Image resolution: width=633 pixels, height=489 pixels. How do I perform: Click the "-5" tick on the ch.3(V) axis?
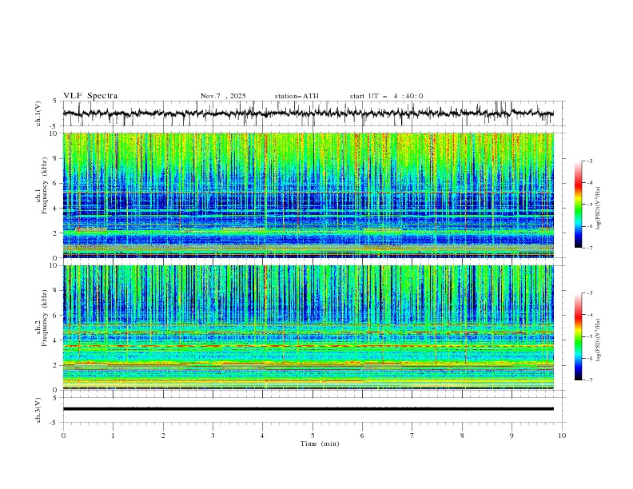(54, 423)
